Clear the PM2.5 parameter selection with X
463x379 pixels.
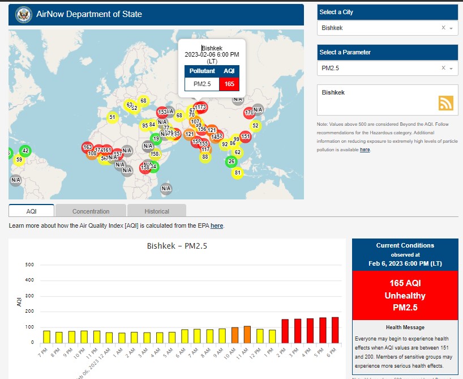click(443, 68)
